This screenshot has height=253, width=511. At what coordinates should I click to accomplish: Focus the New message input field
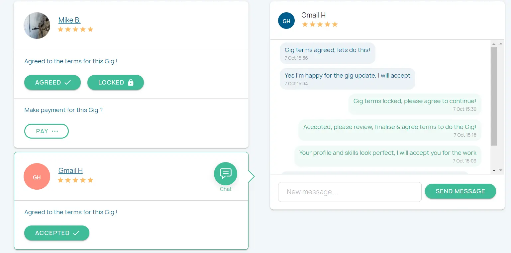coord(350,192)
